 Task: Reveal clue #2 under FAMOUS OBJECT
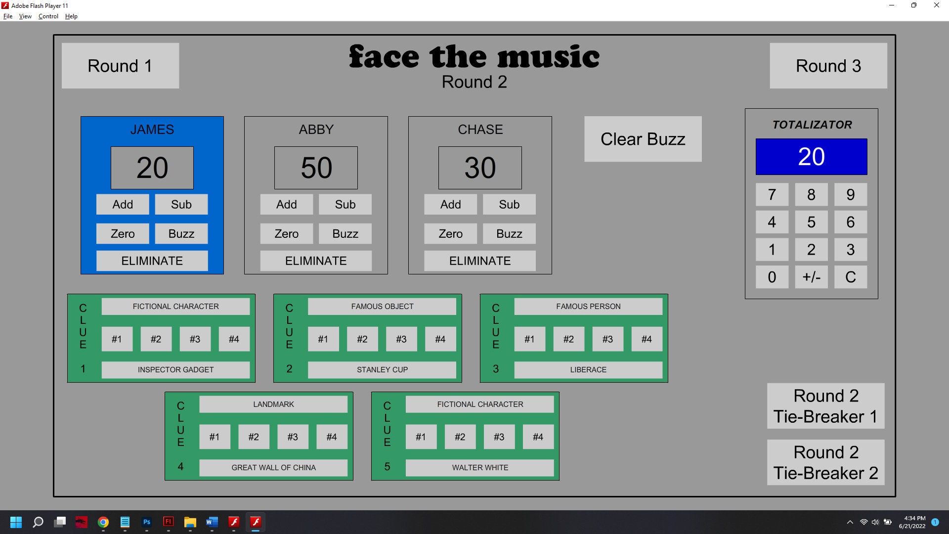pos(362,339)
